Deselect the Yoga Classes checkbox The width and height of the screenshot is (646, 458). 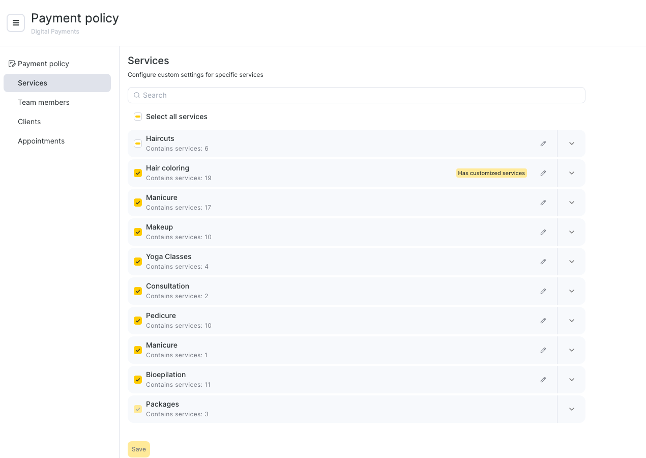click(x=138, y=262)
